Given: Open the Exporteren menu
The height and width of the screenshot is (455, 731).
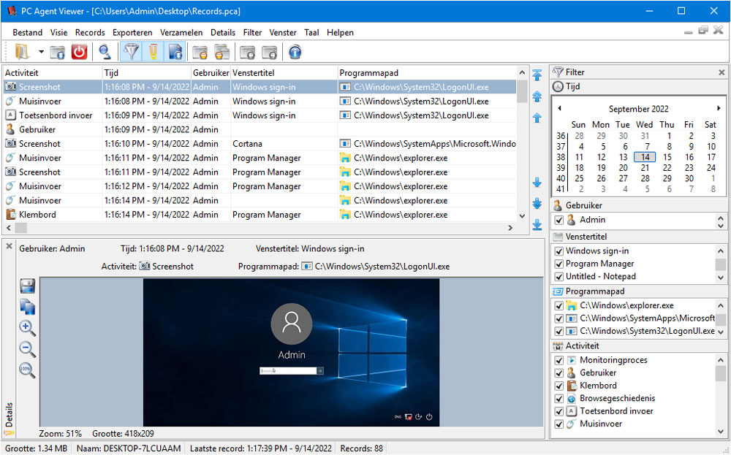Looking at the screenshot, I should tap(132, 33).
